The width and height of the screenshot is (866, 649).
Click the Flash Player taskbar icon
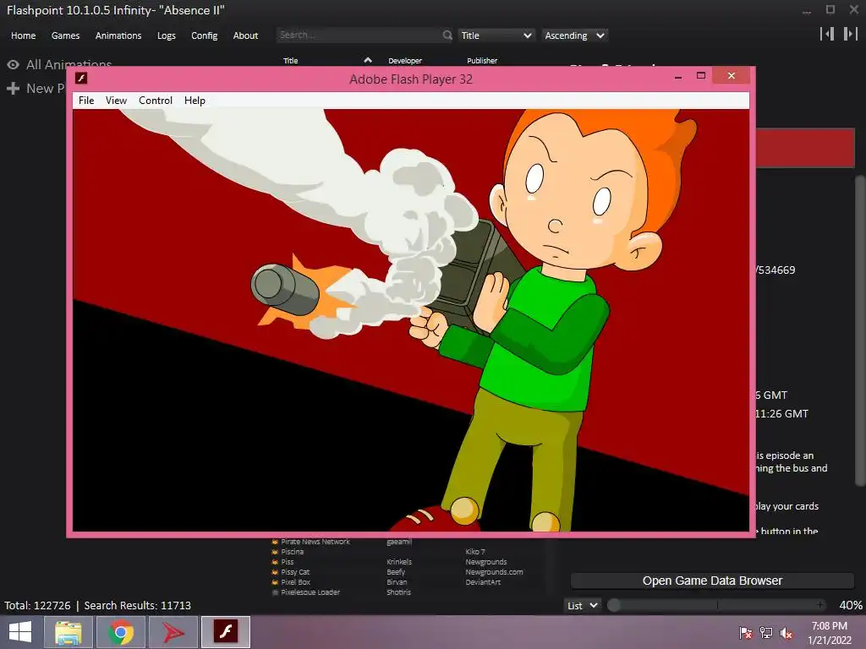point(225,632)
